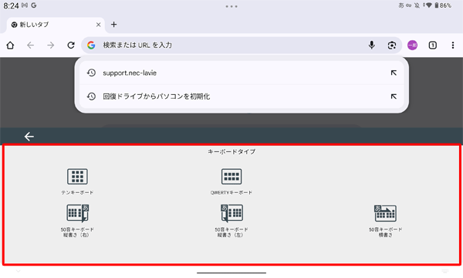Tap the Chrome home icon
Image resolution: width=463 pixels, height=278 pixels.
click(x=10, y=46)
